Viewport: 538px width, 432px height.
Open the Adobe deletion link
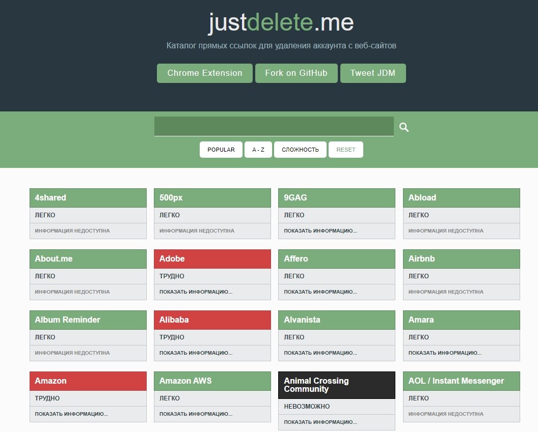click(212, 258)
